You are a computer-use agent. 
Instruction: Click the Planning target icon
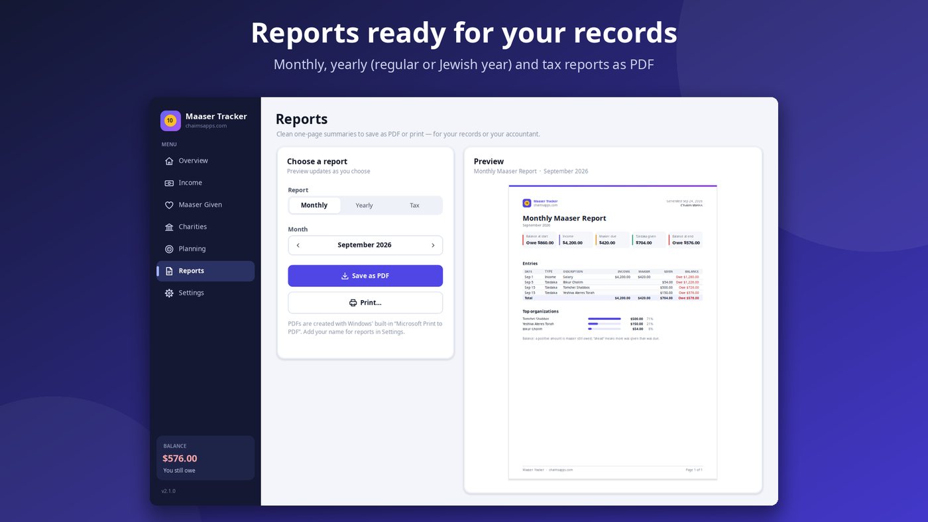pos(169,249)
